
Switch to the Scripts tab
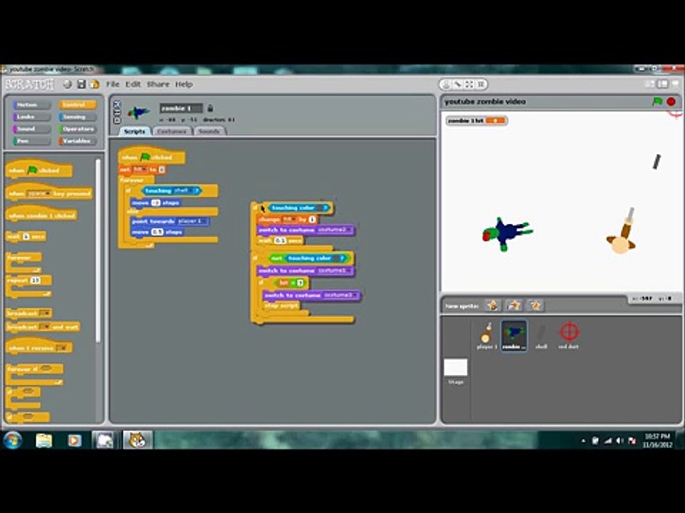(135, 131)
